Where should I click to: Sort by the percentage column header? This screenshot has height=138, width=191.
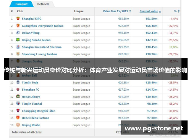[176, 11]
